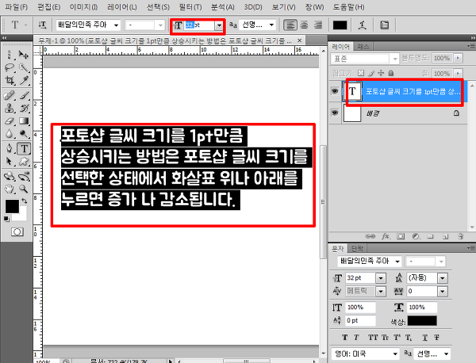
Task: Click the 32 pt font size field in options bar
Action: tap(199, 25)
